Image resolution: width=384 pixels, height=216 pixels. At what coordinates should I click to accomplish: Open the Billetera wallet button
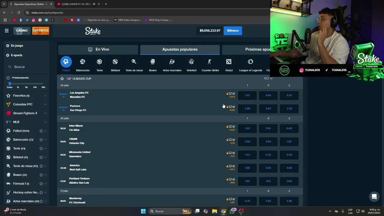233,31
